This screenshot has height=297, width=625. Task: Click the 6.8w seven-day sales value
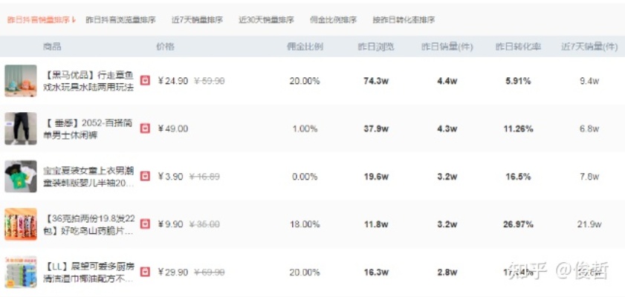(x=589, y=128)
